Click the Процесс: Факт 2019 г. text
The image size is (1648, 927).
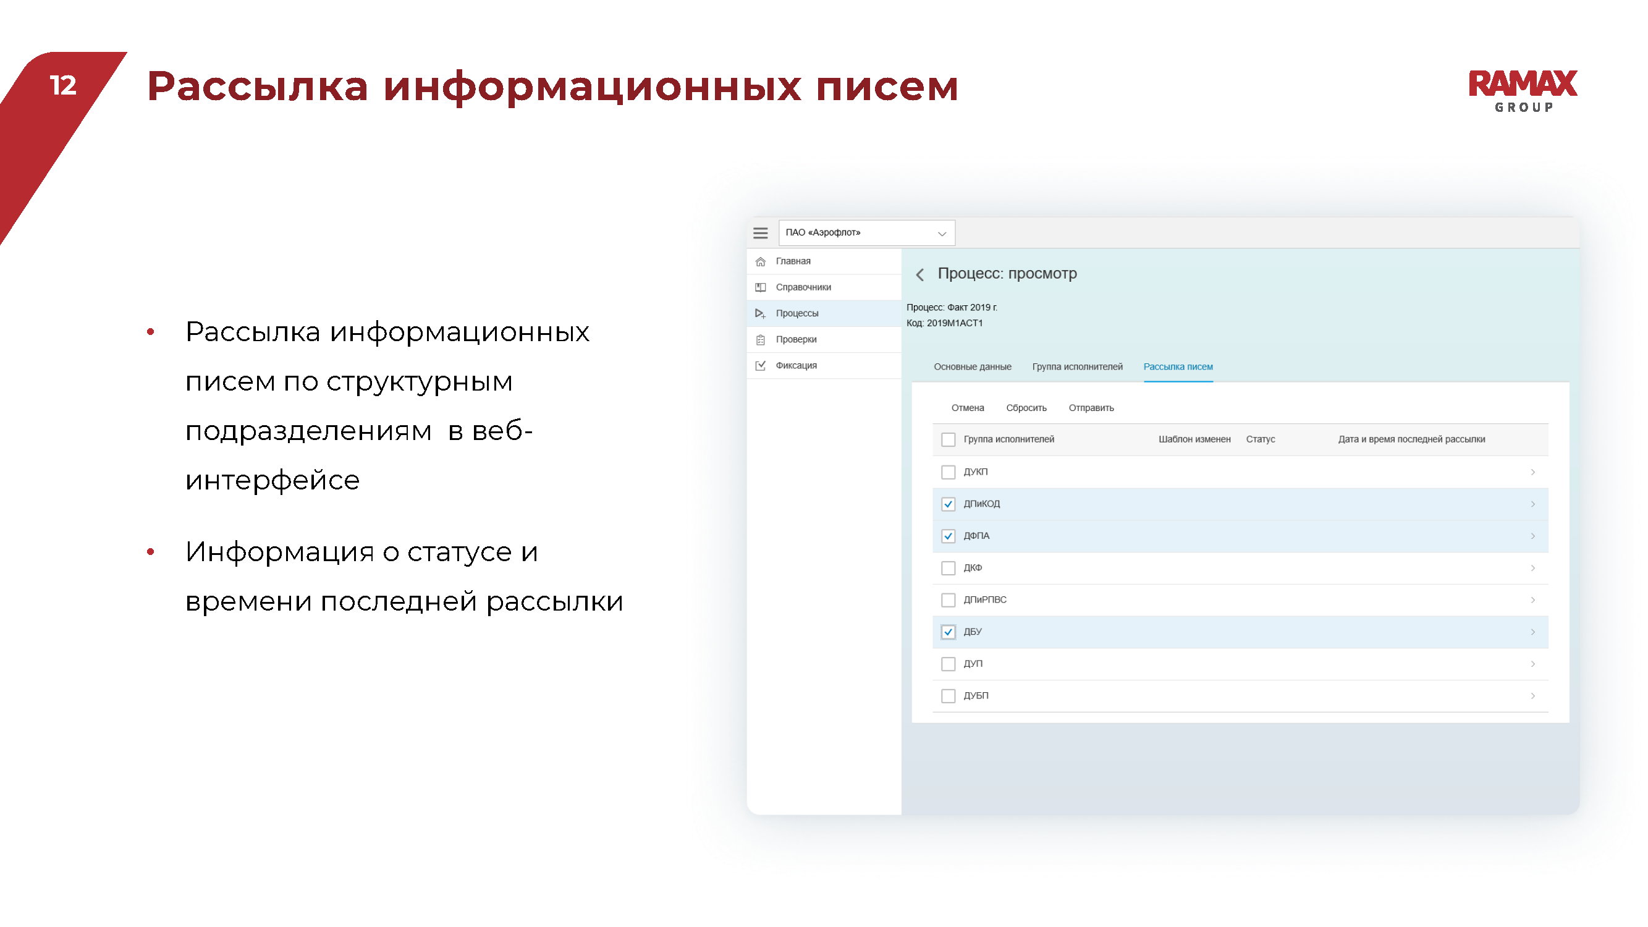952,308
